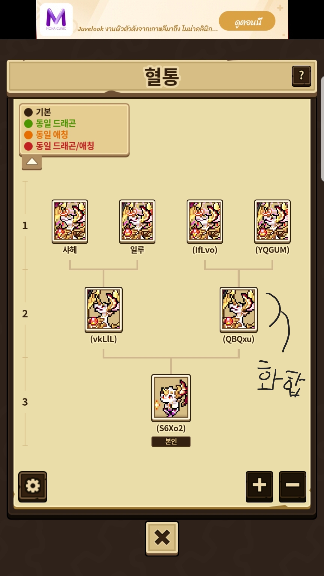Tap the Mona Clinic ad logo
Viewport: 324px width, 576px height.
[56, 19]
